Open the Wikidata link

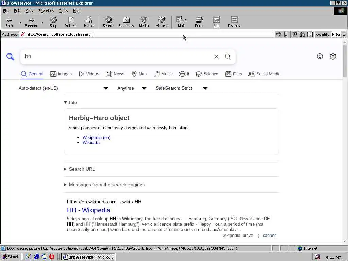point(91,143)
